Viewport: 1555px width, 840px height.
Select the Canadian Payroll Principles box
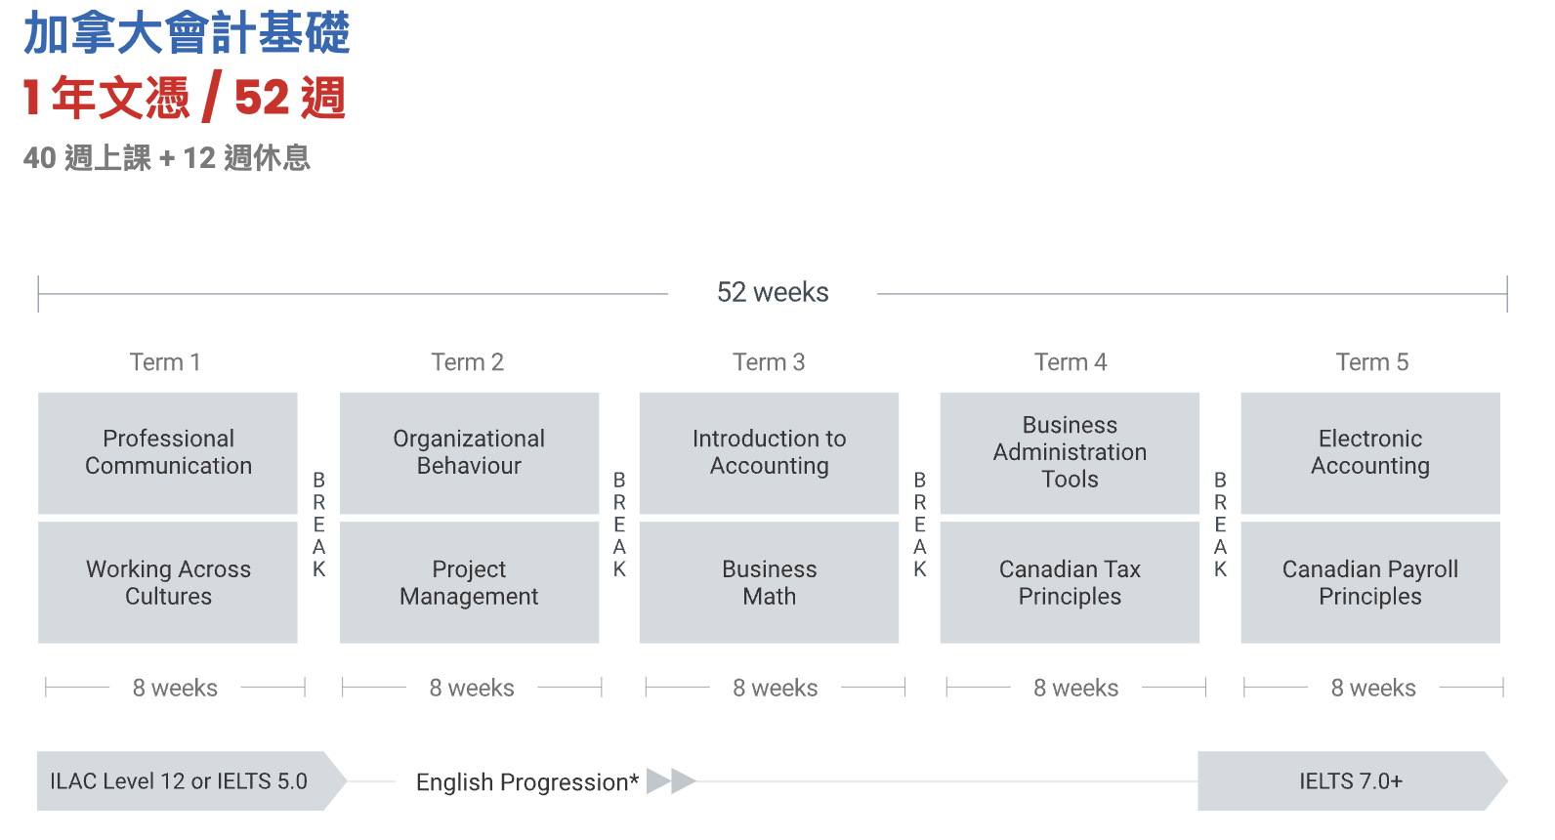(1370, 582)
